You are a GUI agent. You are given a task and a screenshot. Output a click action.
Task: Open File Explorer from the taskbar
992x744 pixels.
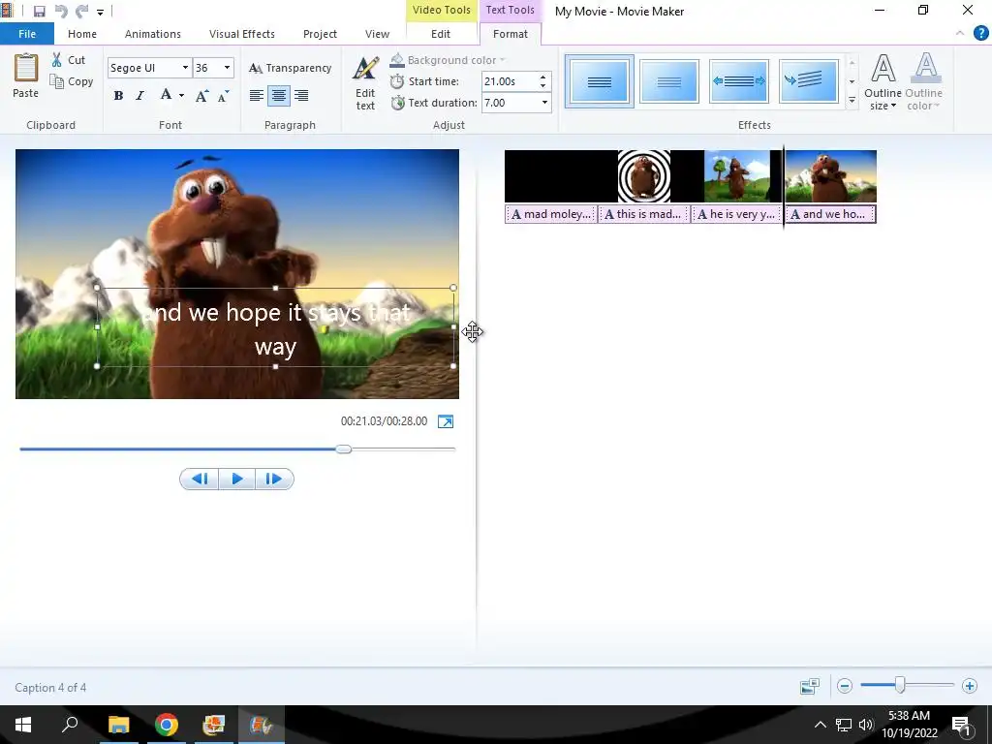tap(118, 725)
